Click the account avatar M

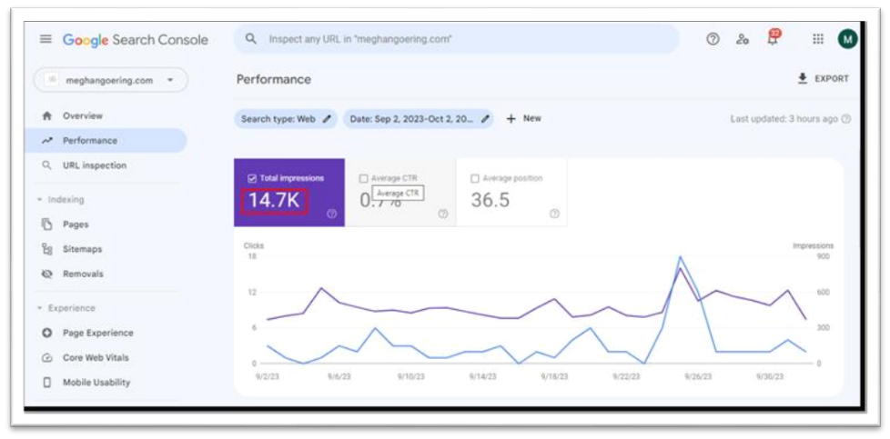coord(847,39)
